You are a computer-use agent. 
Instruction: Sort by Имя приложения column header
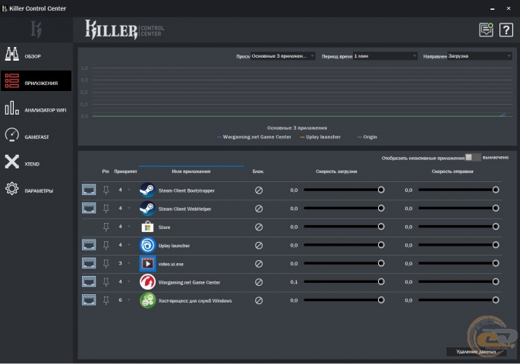coord(191,171)
